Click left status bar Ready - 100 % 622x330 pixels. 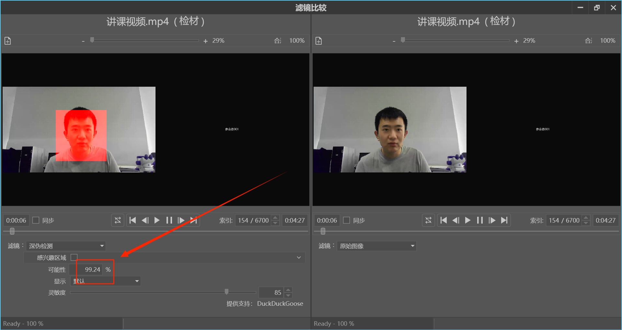pos(23,324)
